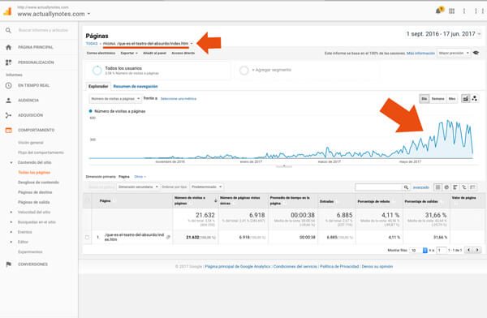This screenshot has height=318, width=487.
Task: Open Páginas de salida in sidebar
Action: 34,203
